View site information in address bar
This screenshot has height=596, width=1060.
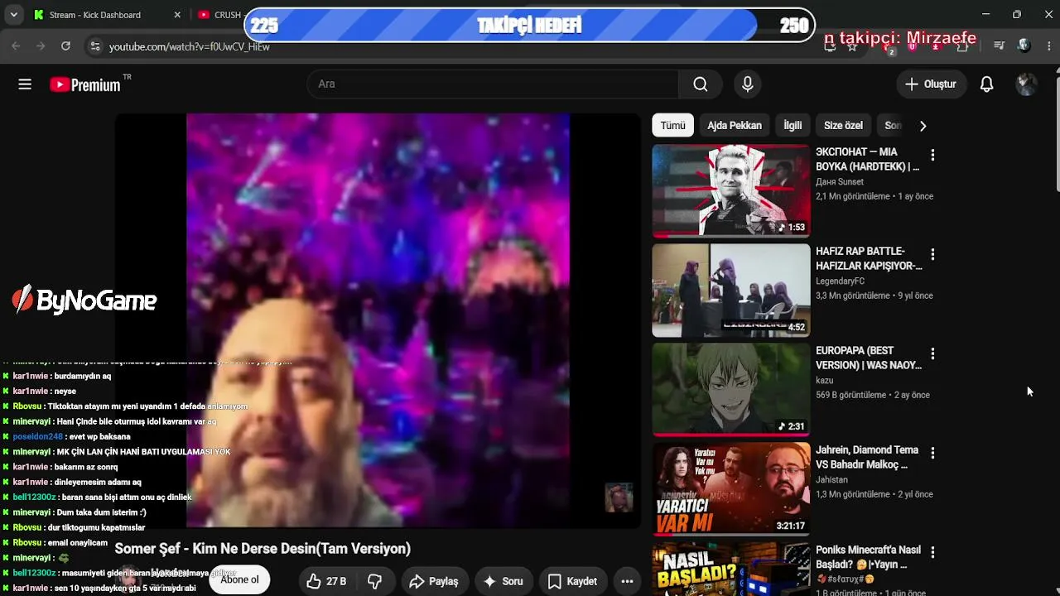coord(95,46)
